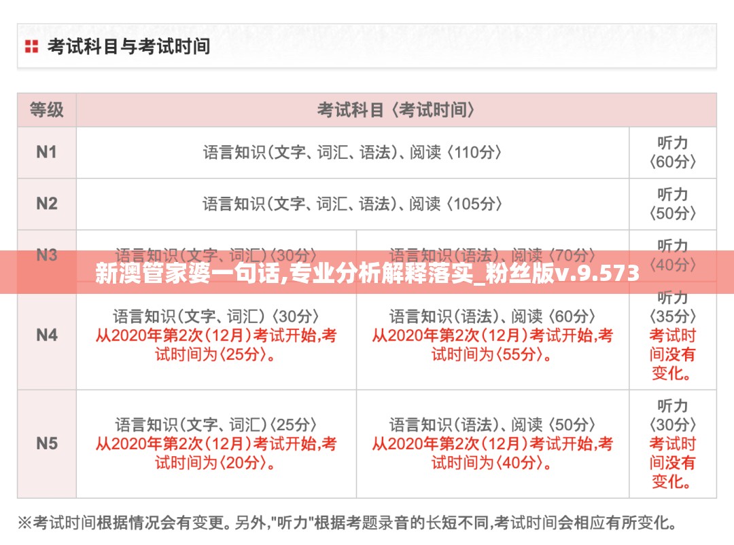
Task: Click the red grid icon beside the heading
Action: [x=31, y=46]
